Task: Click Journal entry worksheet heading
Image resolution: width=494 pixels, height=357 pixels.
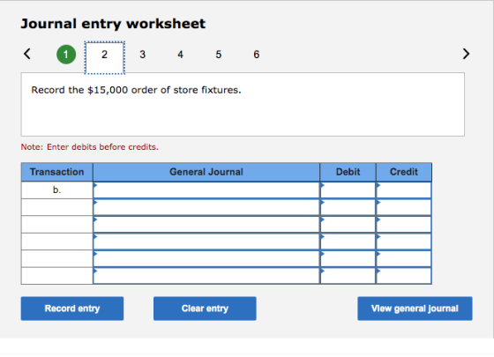Action: click(x=113, y=24)
